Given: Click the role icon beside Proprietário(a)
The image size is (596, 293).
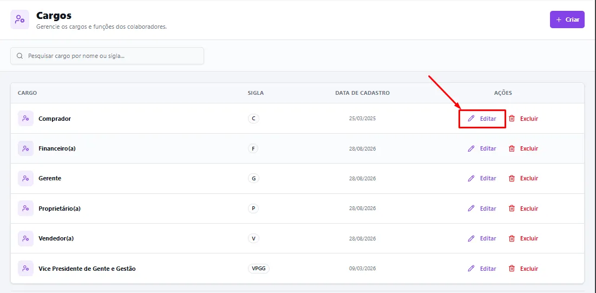Looking at the screenshot, I should (x=25, y=209).
